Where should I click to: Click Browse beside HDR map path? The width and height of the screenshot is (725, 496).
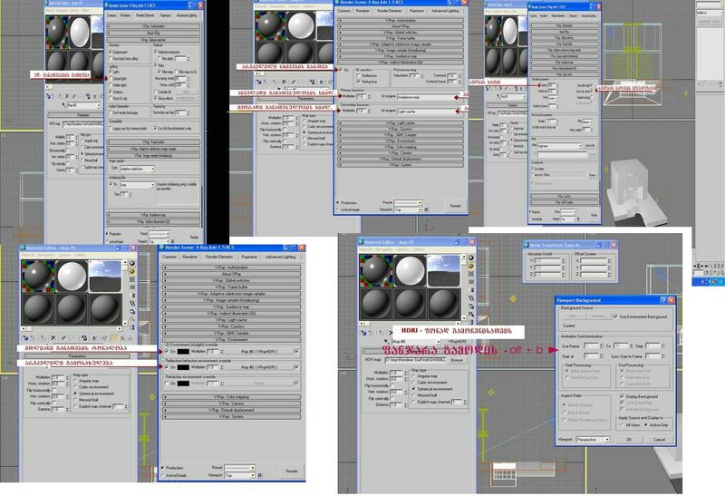tap(457, 359)
